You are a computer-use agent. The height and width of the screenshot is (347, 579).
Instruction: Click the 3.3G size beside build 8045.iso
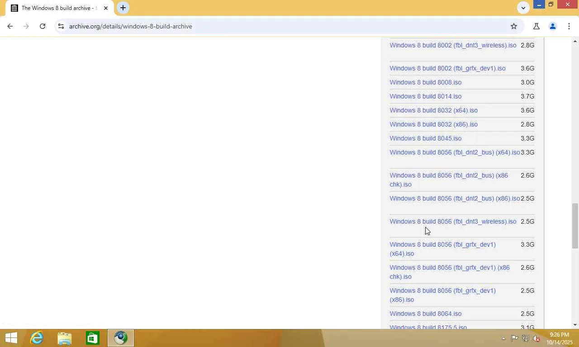coord(527,138)
